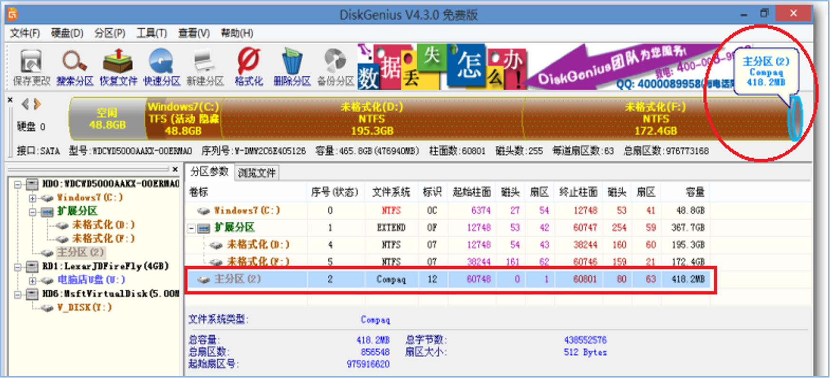
Task: Select the Windows7 (C:) table row
Action: 447,210
